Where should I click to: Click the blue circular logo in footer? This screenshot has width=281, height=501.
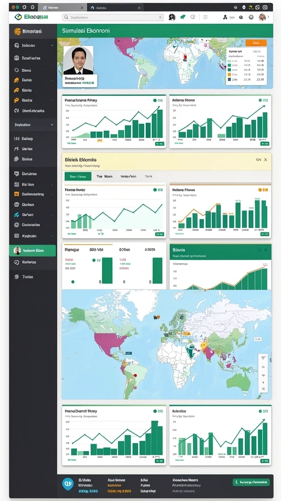coord(68,484)
